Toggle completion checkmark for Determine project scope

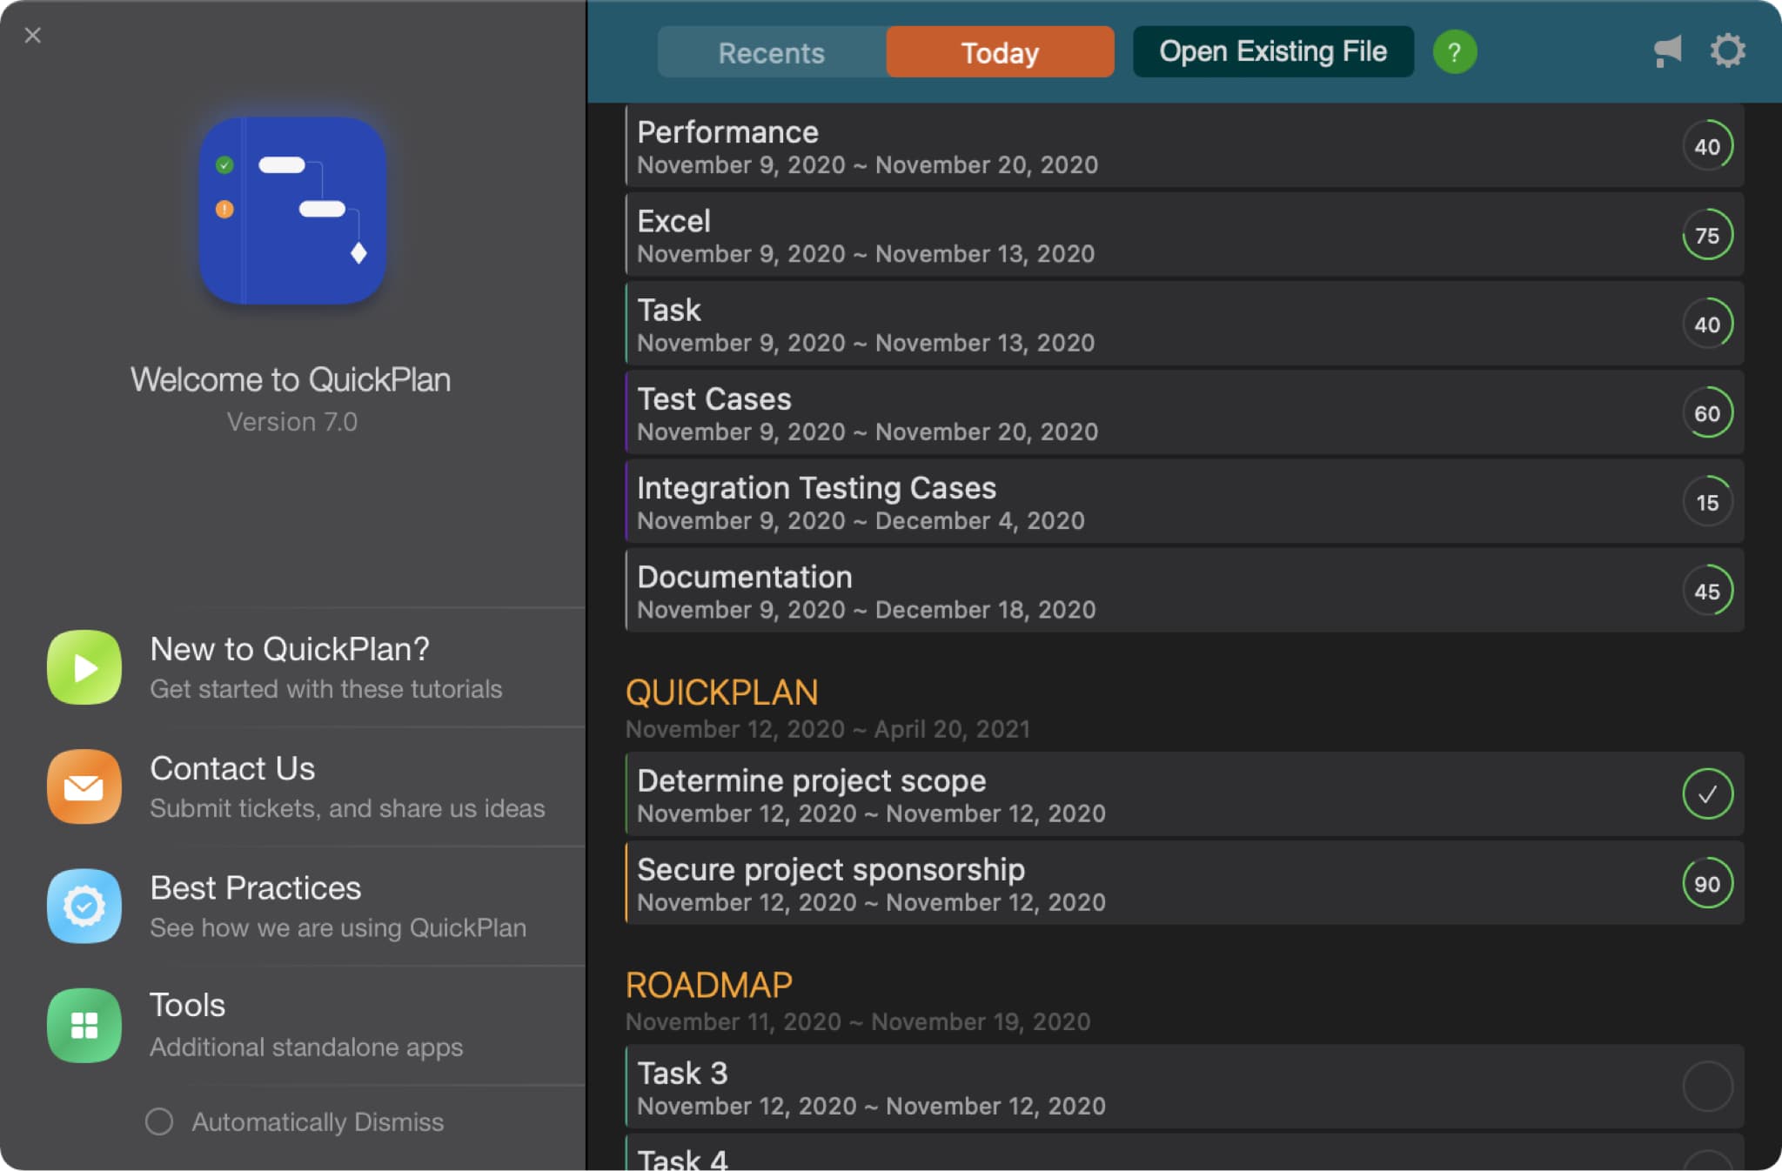coord(1706,794)
